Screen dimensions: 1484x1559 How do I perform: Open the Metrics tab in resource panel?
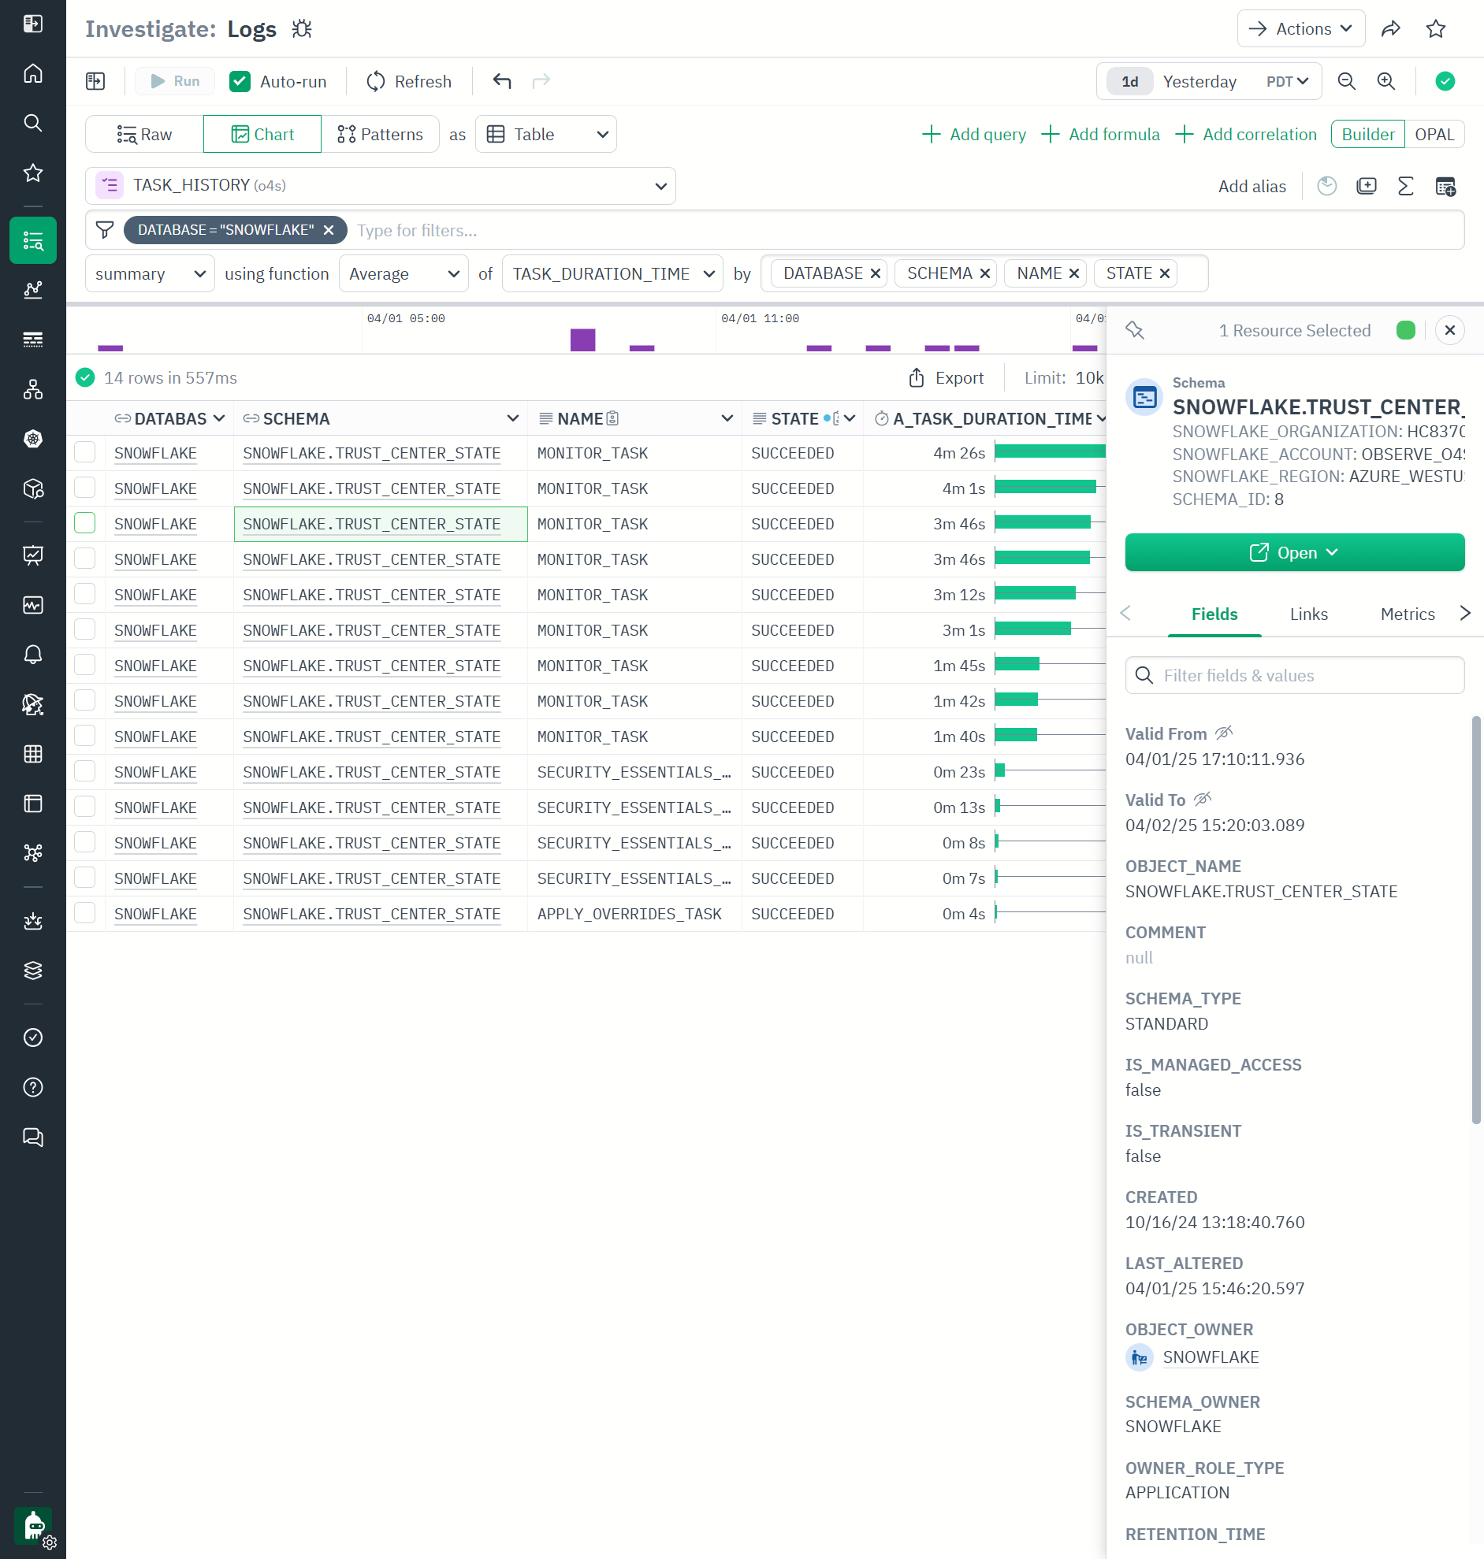tap(1408, 614)
